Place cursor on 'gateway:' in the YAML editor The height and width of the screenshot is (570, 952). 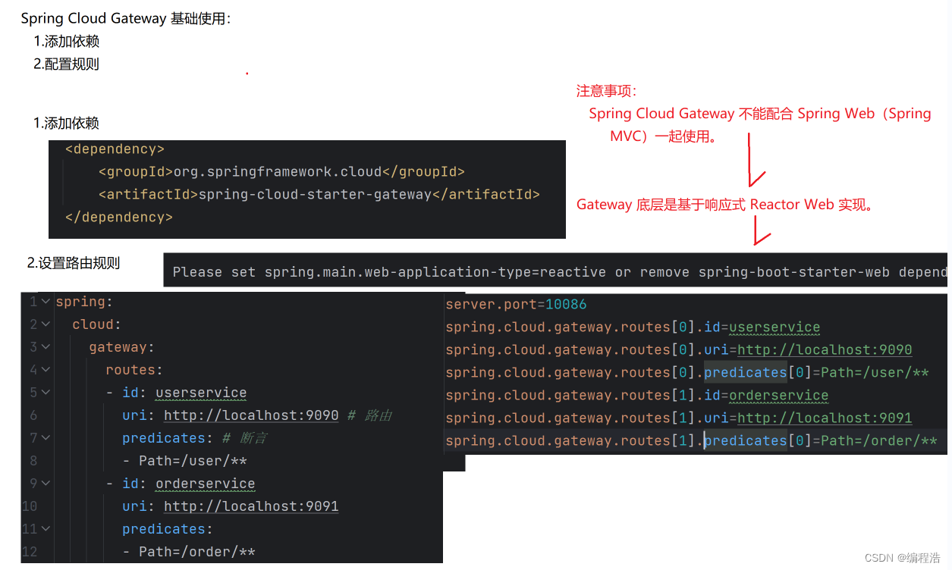[x=121, y=347]
